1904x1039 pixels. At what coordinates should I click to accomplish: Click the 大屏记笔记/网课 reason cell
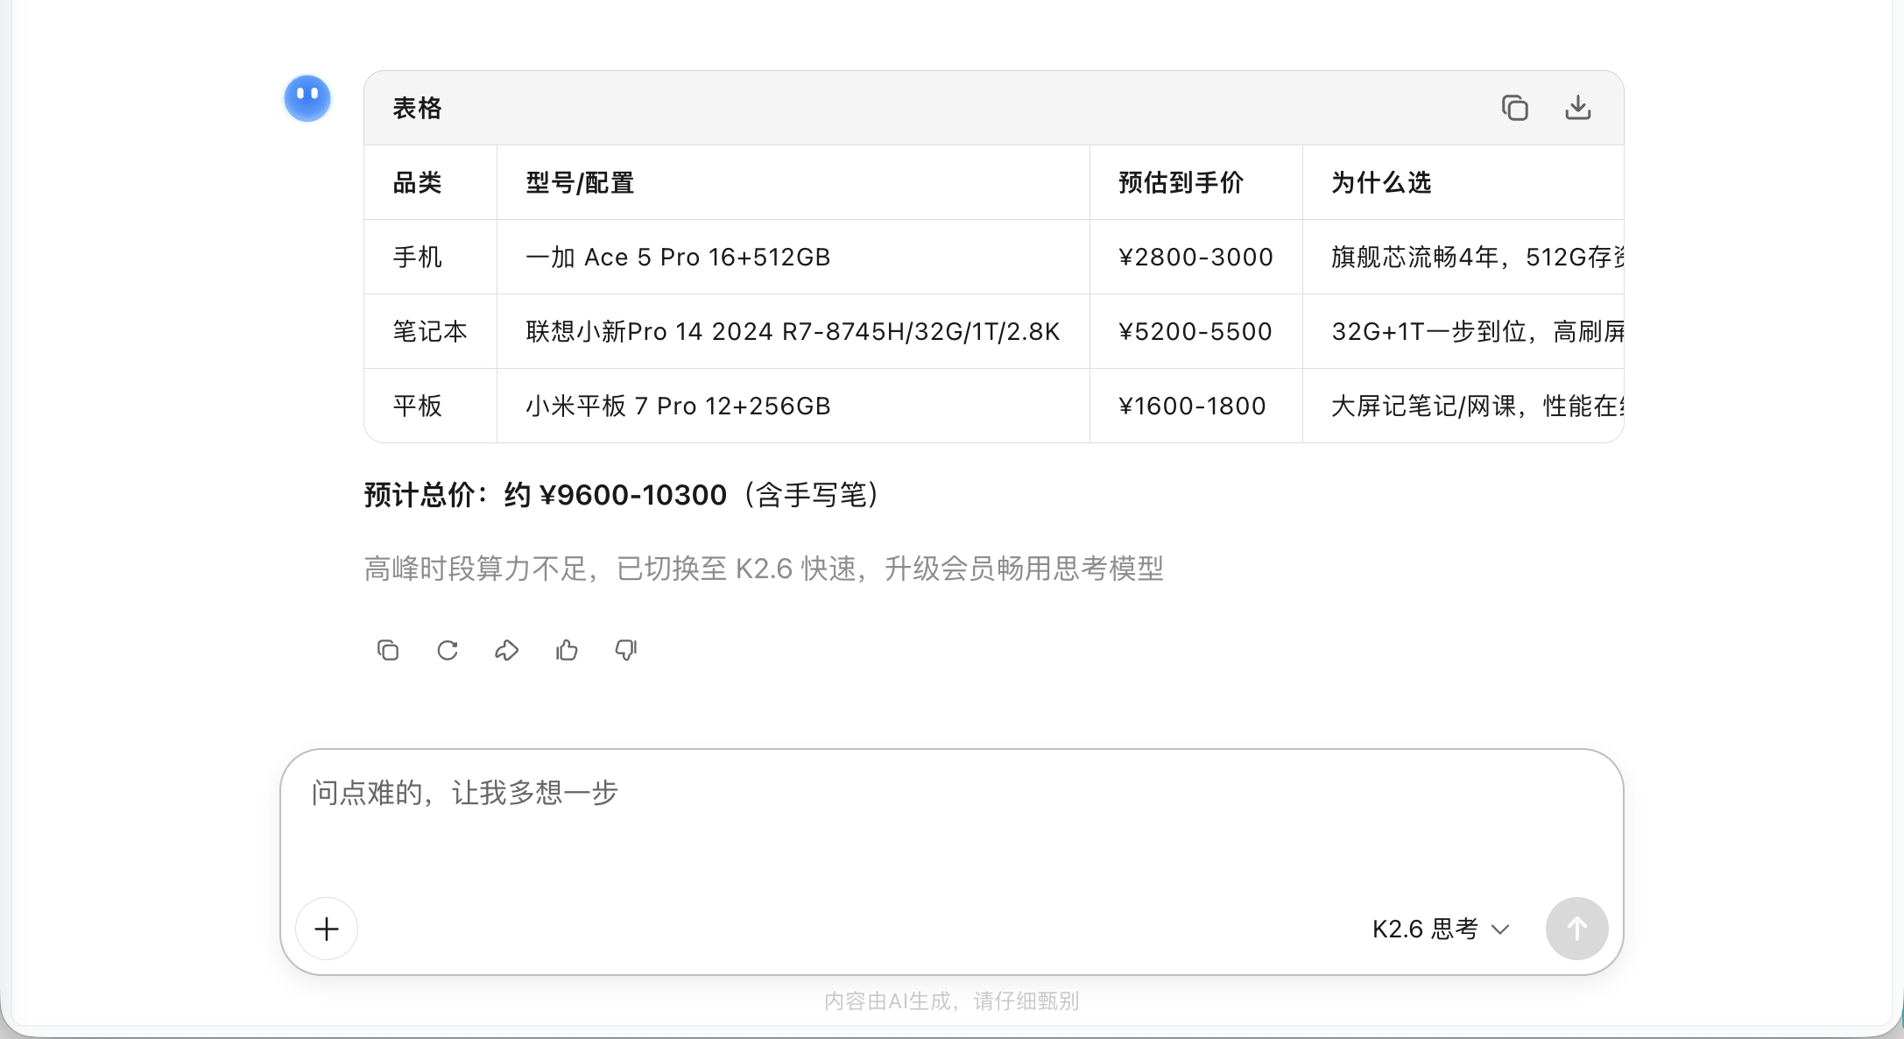tap(1463, 406)
